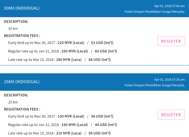Viewport: 189px width, 137px height.
Task: Click the Apr 01, 2018 07:30 am date
Action: click(169, 79)
